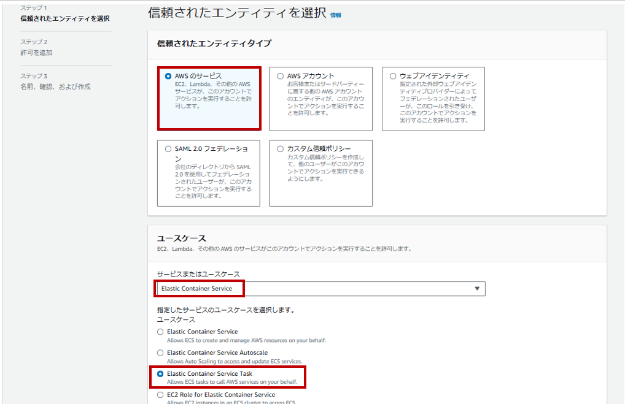Click 'Allows ECS tasks to call AWS services' text

(x=232, y=382)
